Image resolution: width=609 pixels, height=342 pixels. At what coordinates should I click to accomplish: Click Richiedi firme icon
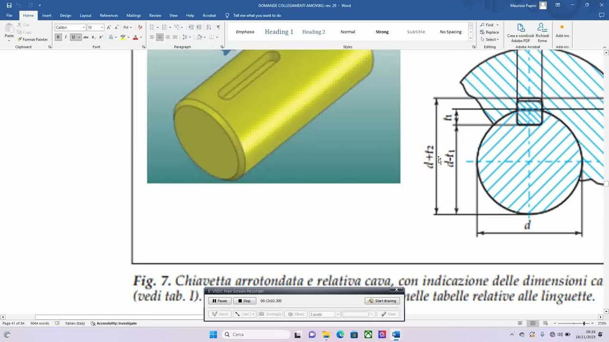tap(542, 33)
